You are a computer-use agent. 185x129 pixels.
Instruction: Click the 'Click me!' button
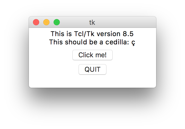[x=92, y=55]
